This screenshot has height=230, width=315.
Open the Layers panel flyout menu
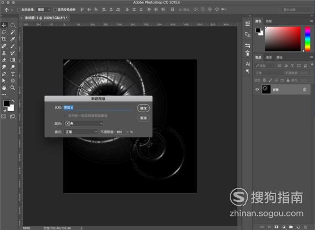[x=312, y=57]
